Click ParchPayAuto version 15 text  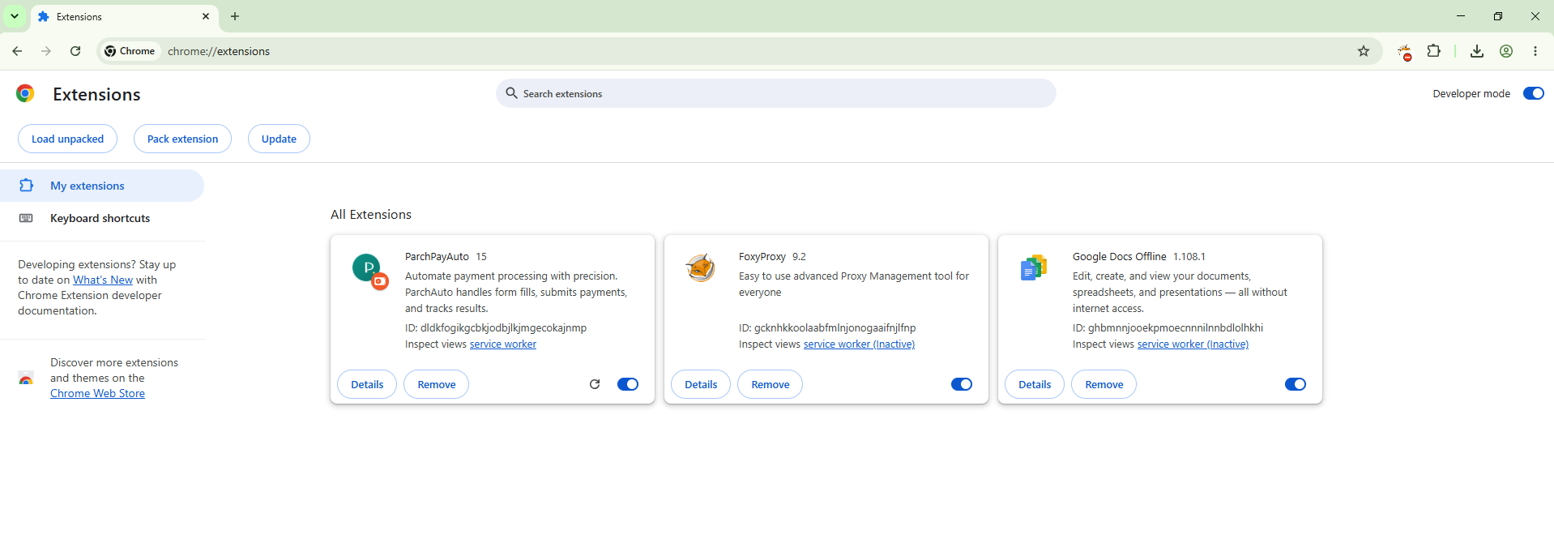coord(481,257)
